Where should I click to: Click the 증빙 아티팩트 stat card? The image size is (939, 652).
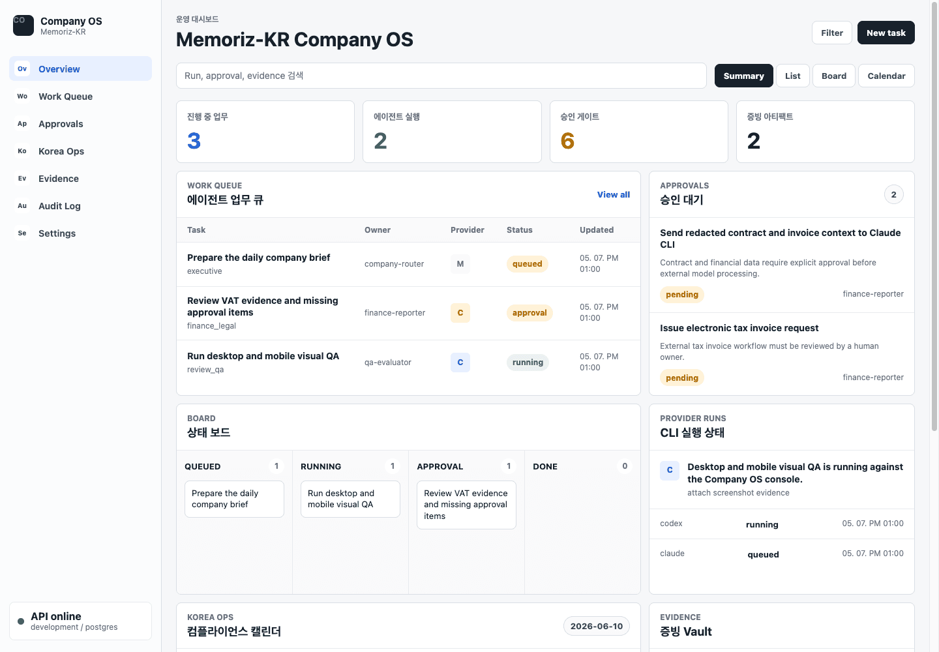pos(826,132)
